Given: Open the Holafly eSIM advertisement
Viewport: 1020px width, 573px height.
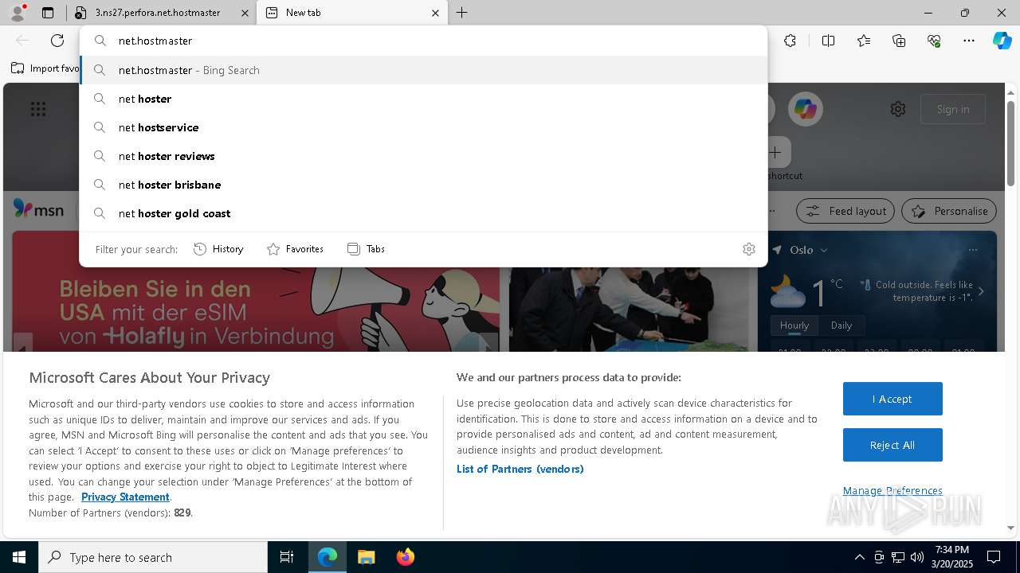Looking at the screenshot, I should pyautogui.click(x=256, y=309).
